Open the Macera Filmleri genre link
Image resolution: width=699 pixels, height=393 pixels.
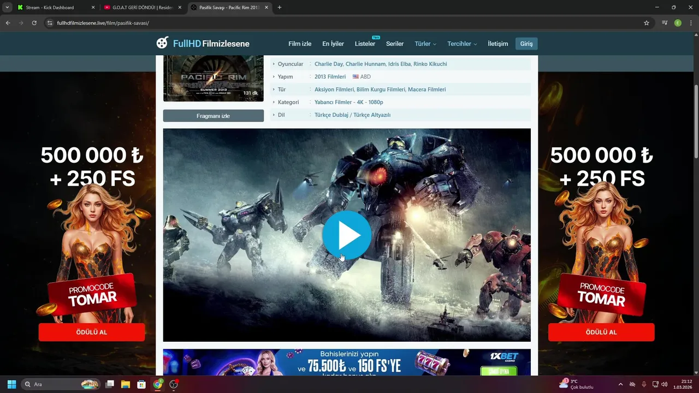click(426, 90)
